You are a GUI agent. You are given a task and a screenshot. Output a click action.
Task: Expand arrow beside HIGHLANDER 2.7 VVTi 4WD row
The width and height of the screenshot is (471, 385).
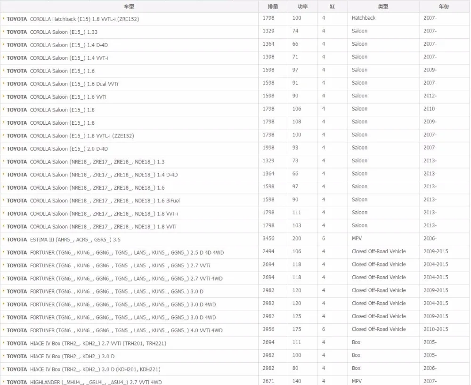pyautogui.click(x=3, y=382)
